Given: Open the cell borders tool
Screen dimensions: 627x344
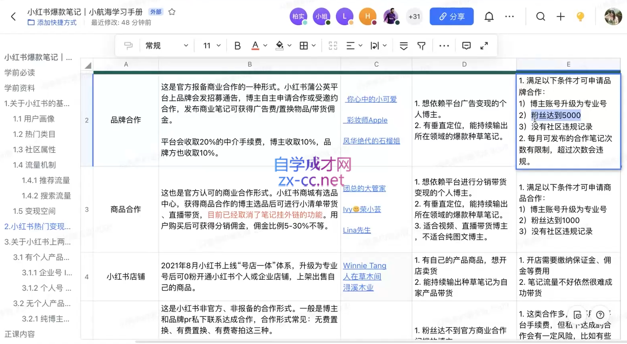Looking at the screenshot, I should click(304, 46).
